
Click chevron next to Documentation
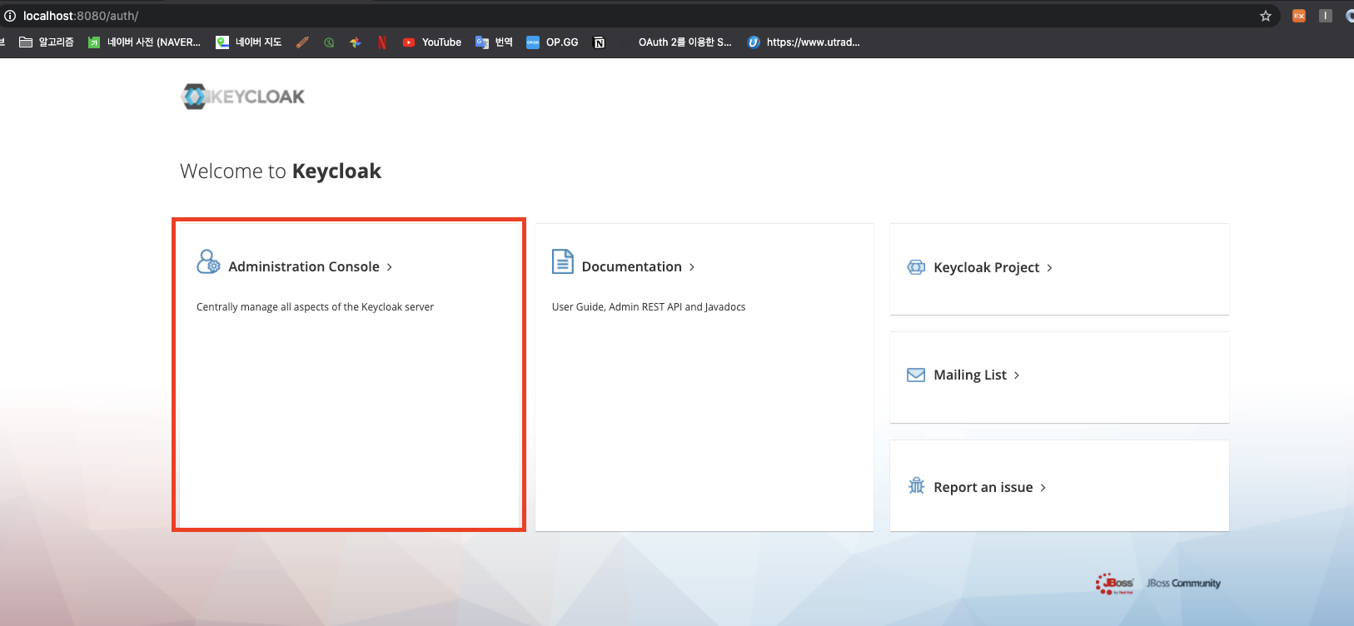point(692,267)
